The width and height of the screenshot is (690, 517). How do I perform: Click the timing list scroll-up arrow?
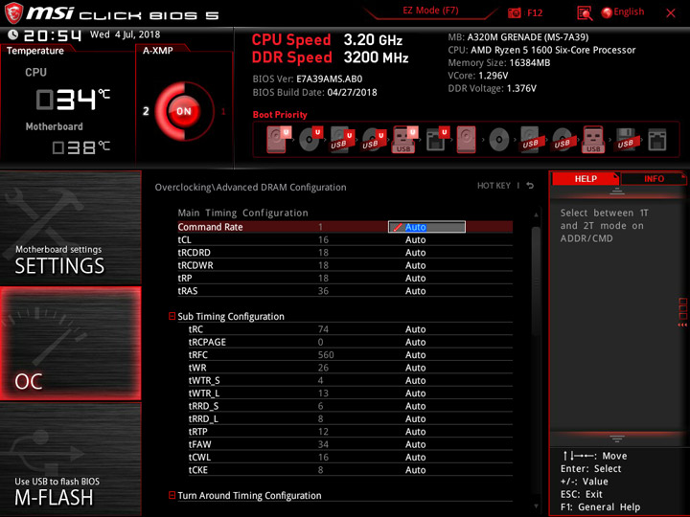[x=536, y=215]
